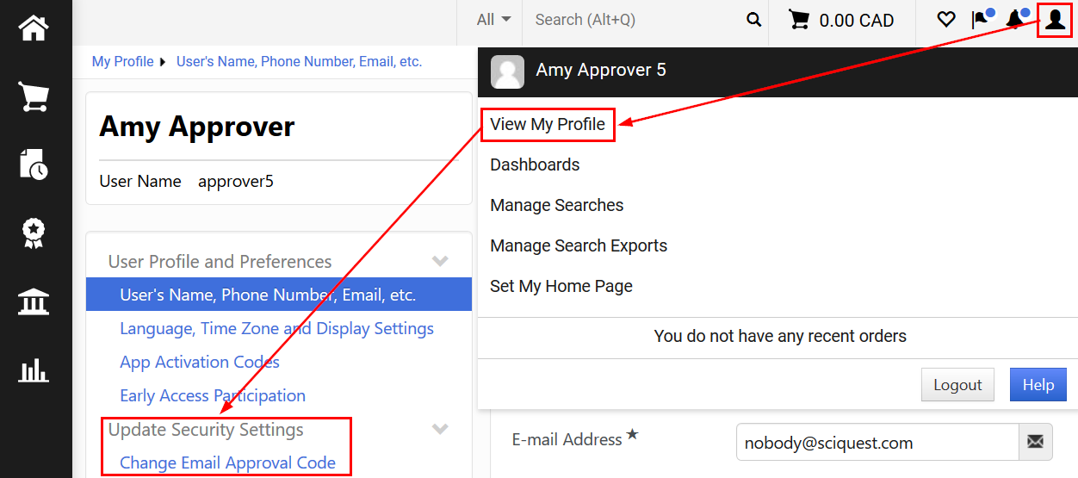Open the 0.00 CAD cart summary
The width and height of the screenshot is (1078, 478).
[841, 20]
